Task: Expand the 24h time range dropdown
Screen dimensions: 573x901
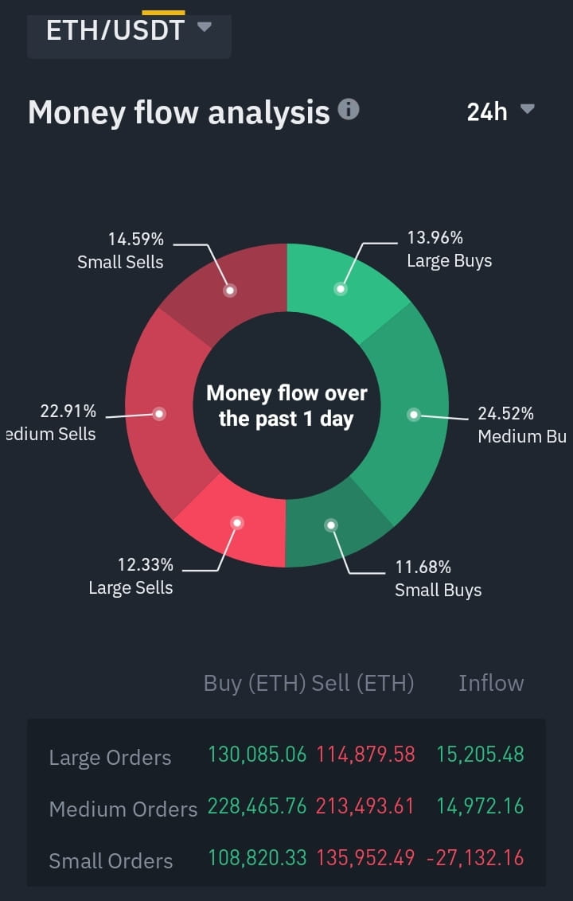Action: [x=499, y=112]
